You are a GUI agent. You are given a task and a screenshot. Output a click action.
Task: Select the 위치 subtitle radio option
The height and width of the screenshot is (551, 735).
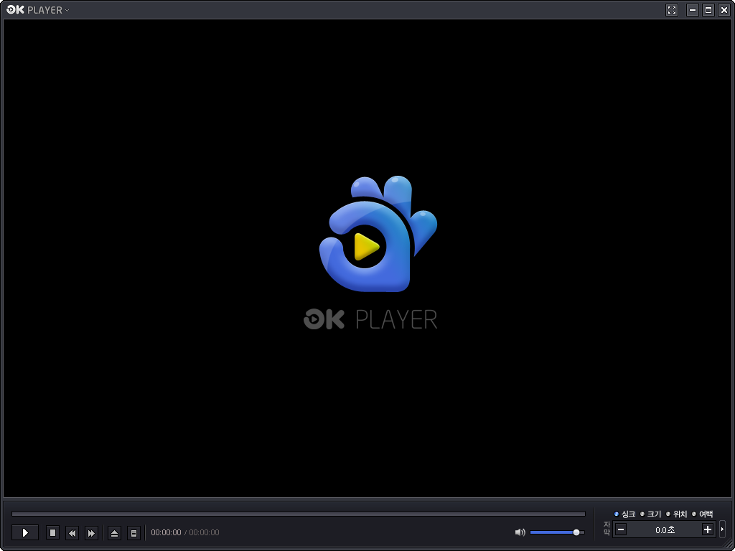[x=676, y=514]
